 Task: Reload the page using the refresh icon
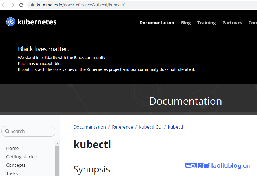click(21, 5)
